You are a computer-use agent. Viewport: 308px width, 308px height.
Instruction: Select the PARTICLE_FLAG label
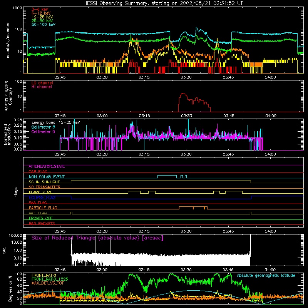43,208
